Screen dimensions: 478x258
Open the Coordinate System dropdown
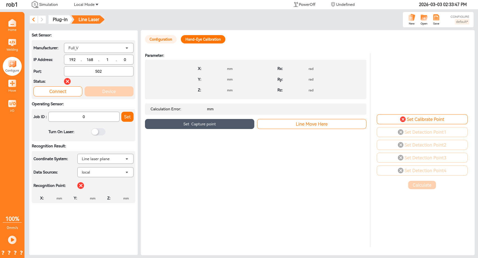(x=105, y=159)
